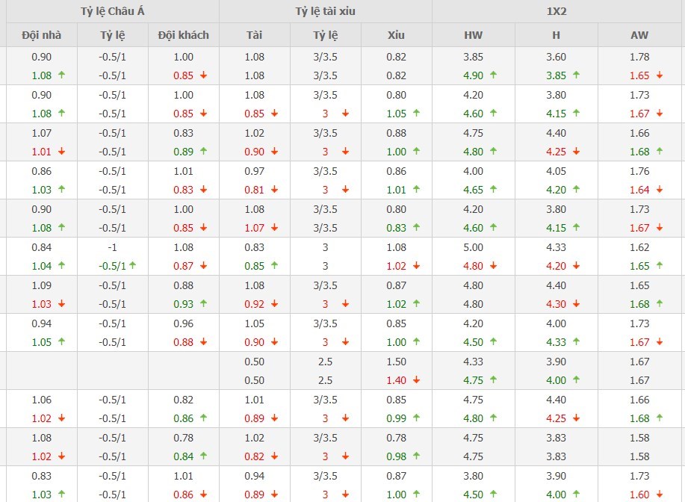Click the red down arrow beside 1.40
Viewport: 685px width, 502px height.
click(416, 380)
